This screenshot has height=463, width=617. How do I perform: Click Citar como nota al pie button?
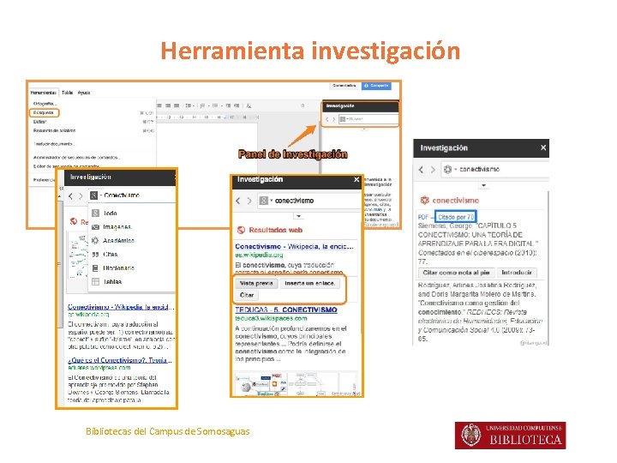pos(456,273)
